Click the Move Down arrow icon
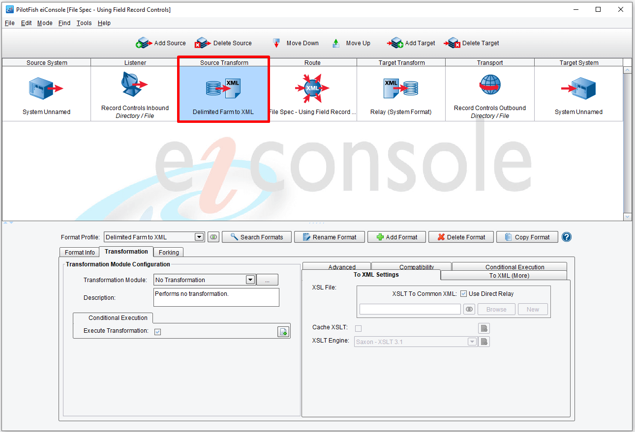 277,43
